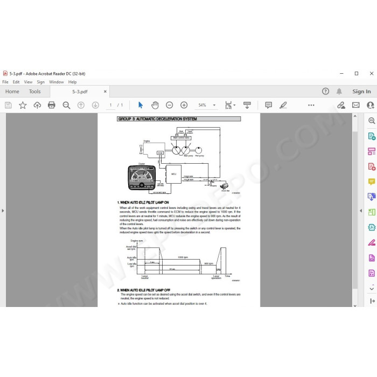
Task: Add the document to starred files
Action: (23, 105)
